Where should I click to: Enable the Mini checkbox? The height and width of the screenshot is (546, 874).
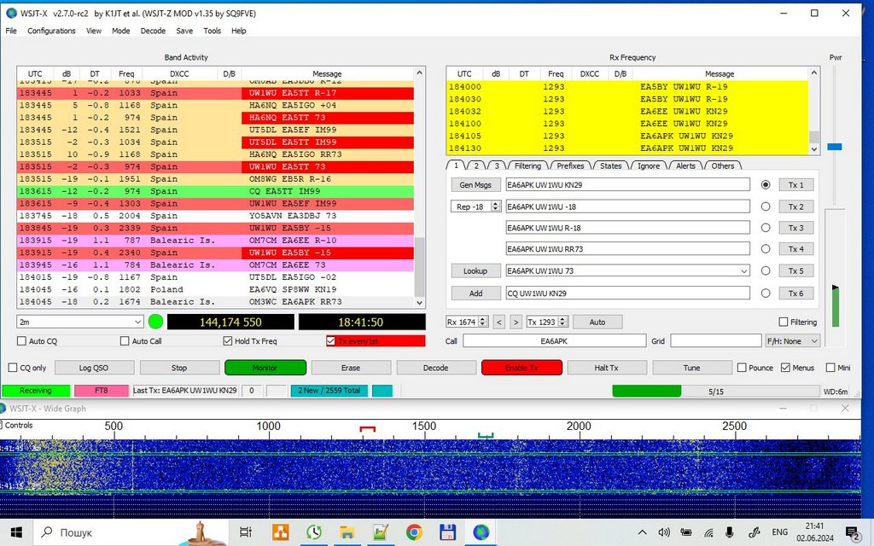tap(830, 368)
